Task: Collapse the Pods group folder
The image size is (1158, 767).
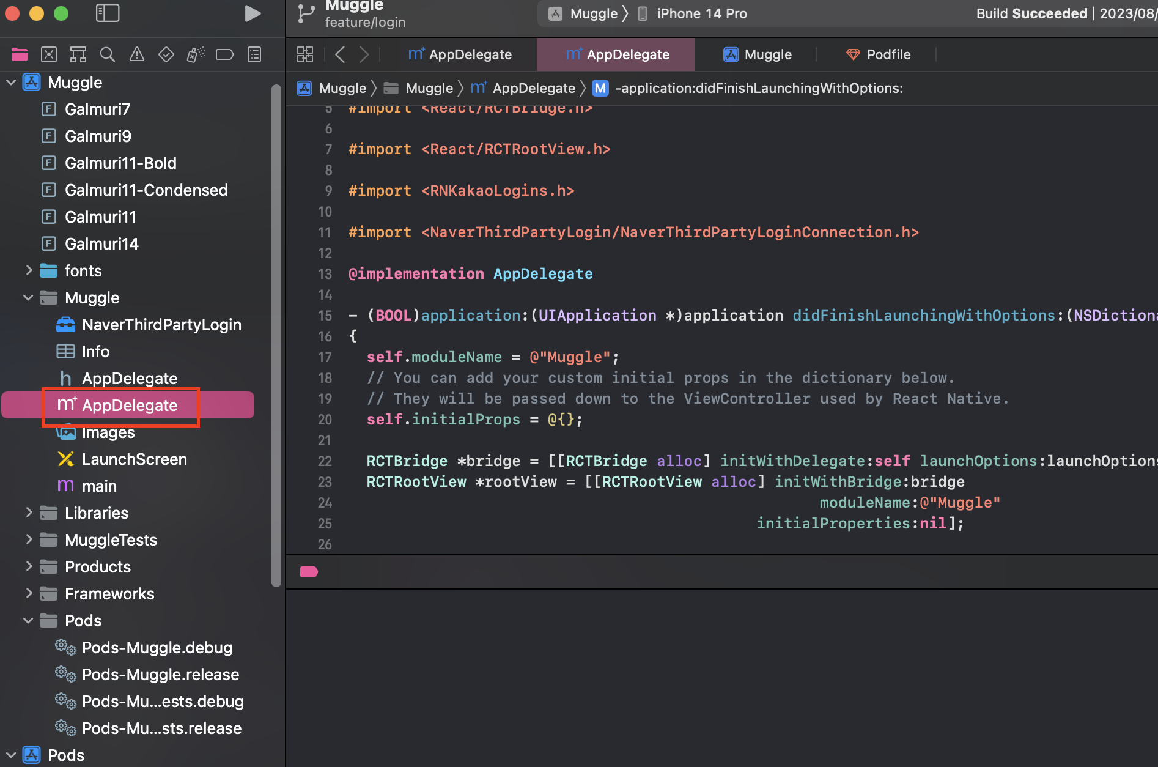Action: (x=28, y=620)
